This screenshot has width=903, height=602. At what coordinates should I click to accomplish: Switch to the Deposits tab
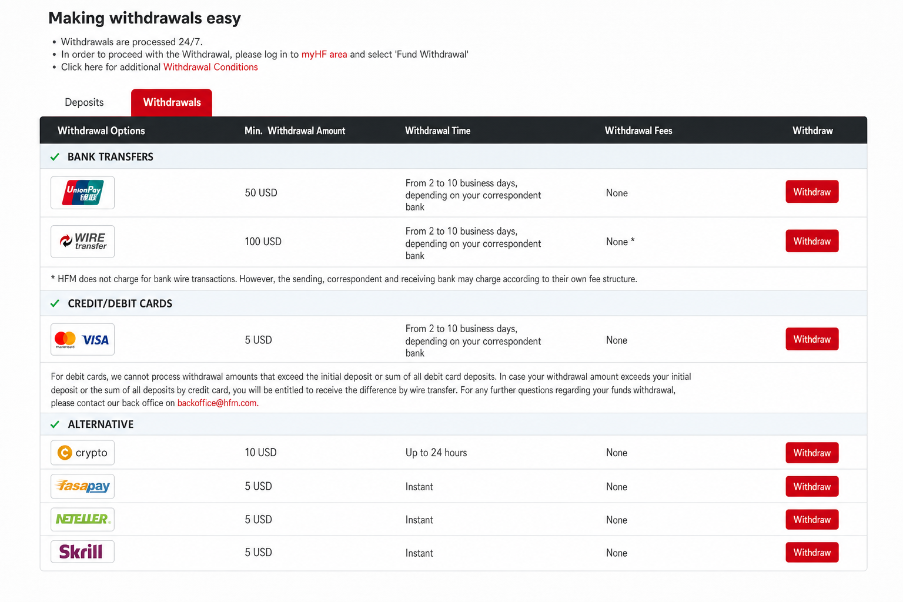[84, 102]
